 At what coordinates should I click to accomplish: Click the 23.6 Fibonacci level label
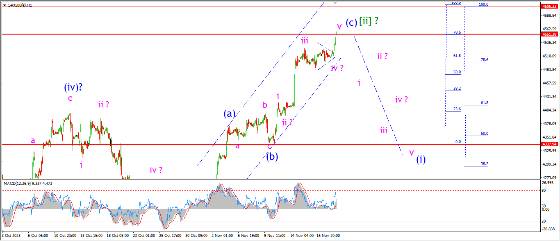(x=457, y=109)
